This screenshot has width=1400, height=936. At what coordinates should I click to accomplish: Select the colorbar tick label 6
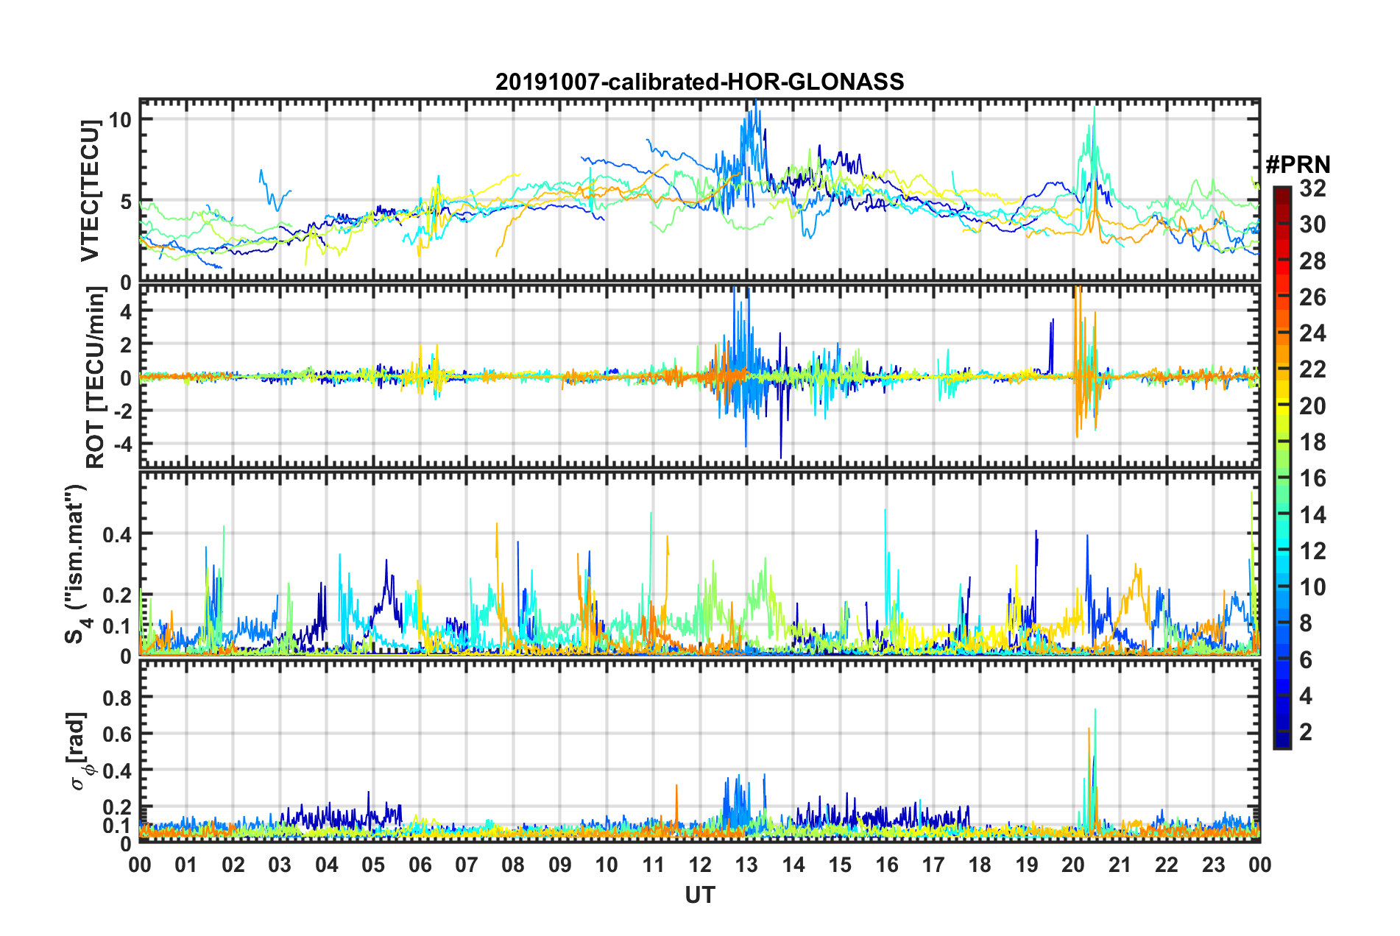[x=1306, y=659]
